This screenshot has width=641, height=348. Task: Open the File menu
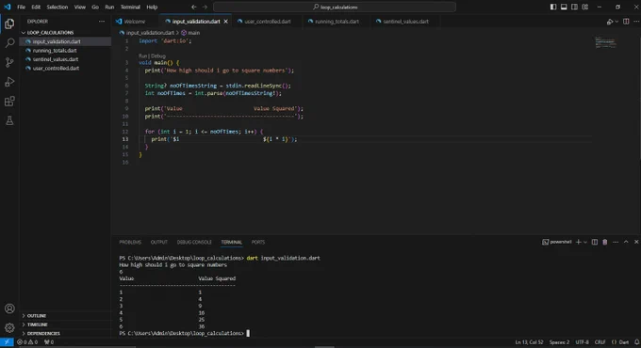click(x=22, y=7)
